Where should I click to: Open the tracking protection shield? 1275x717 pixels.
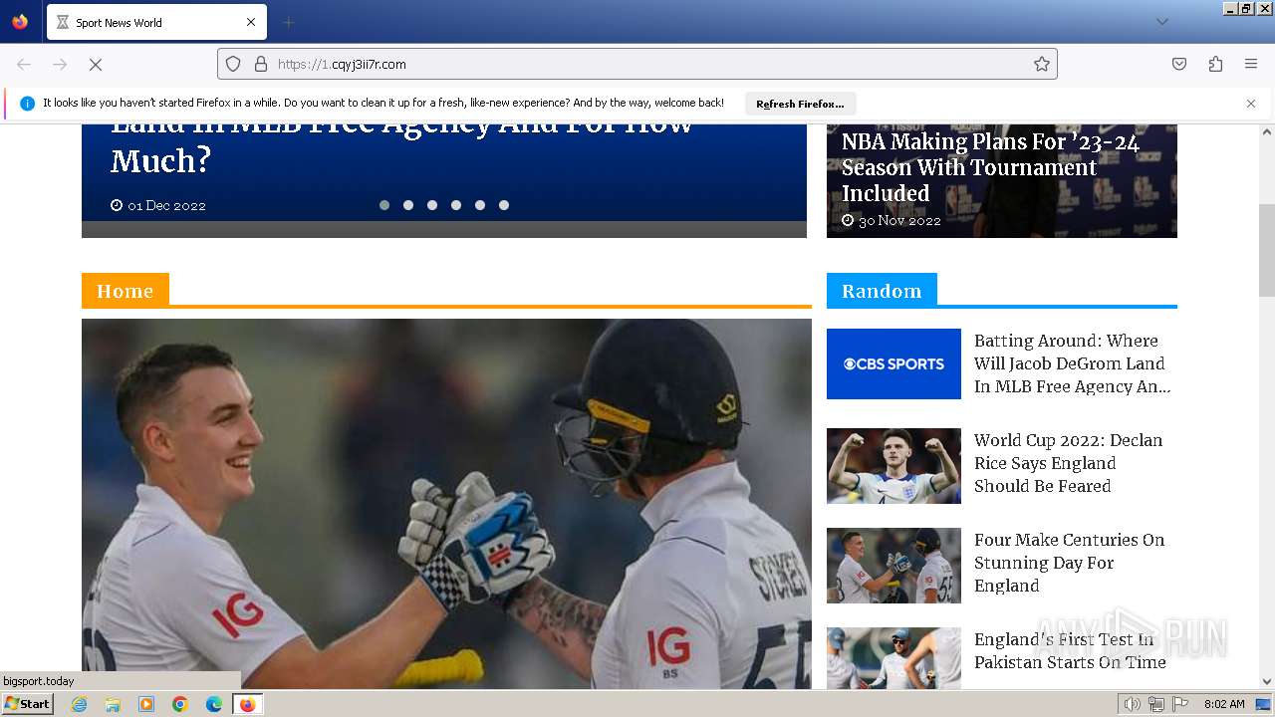(233, 64)
